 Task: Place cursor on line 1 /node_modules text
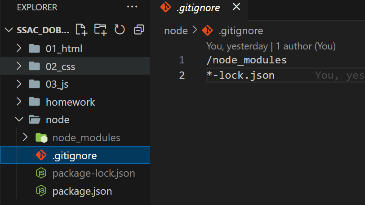click(247, 60)
